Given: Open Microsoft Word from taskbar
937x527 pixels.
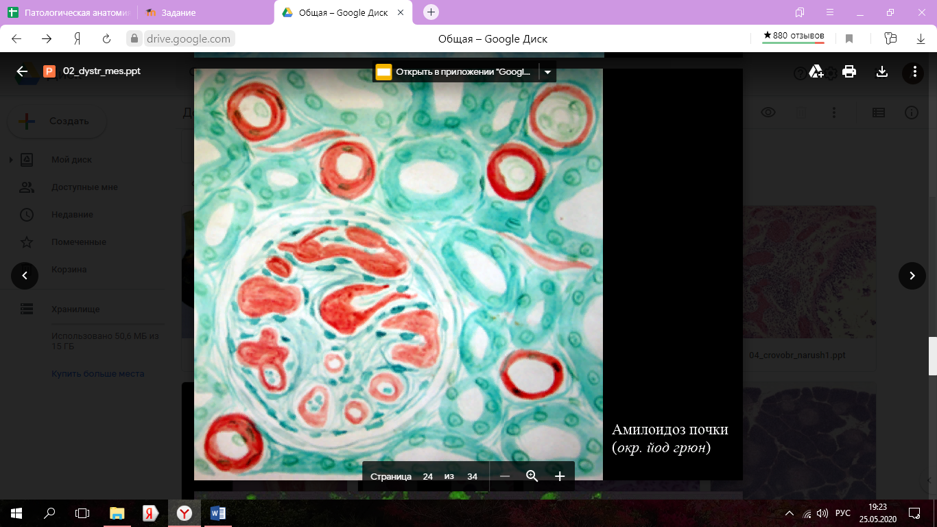Looking at the screenshot, I should pyautogui.click(x=218, y=513).
